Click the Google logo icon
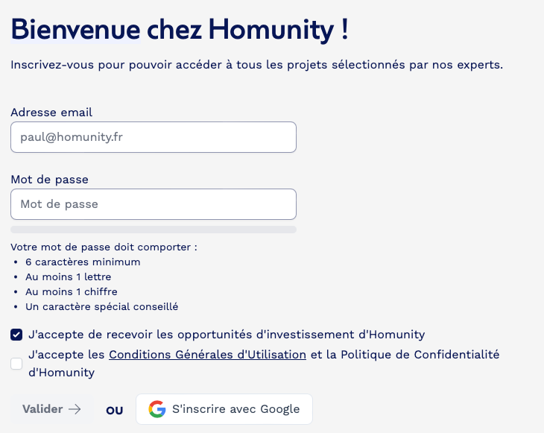 [157, 409]
